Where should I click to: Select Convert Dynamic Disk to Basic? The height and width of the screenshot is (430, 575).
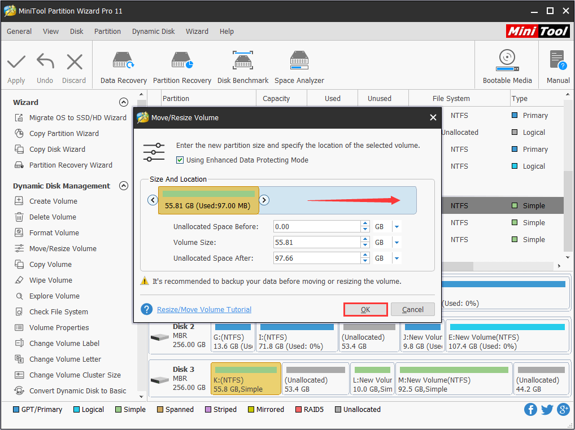click(x=71, y=390)
